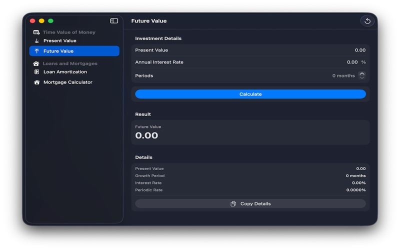Click the Loan Amortization document icon
Image resolution: width=400 pixels, height=250 pixels.
36,72
